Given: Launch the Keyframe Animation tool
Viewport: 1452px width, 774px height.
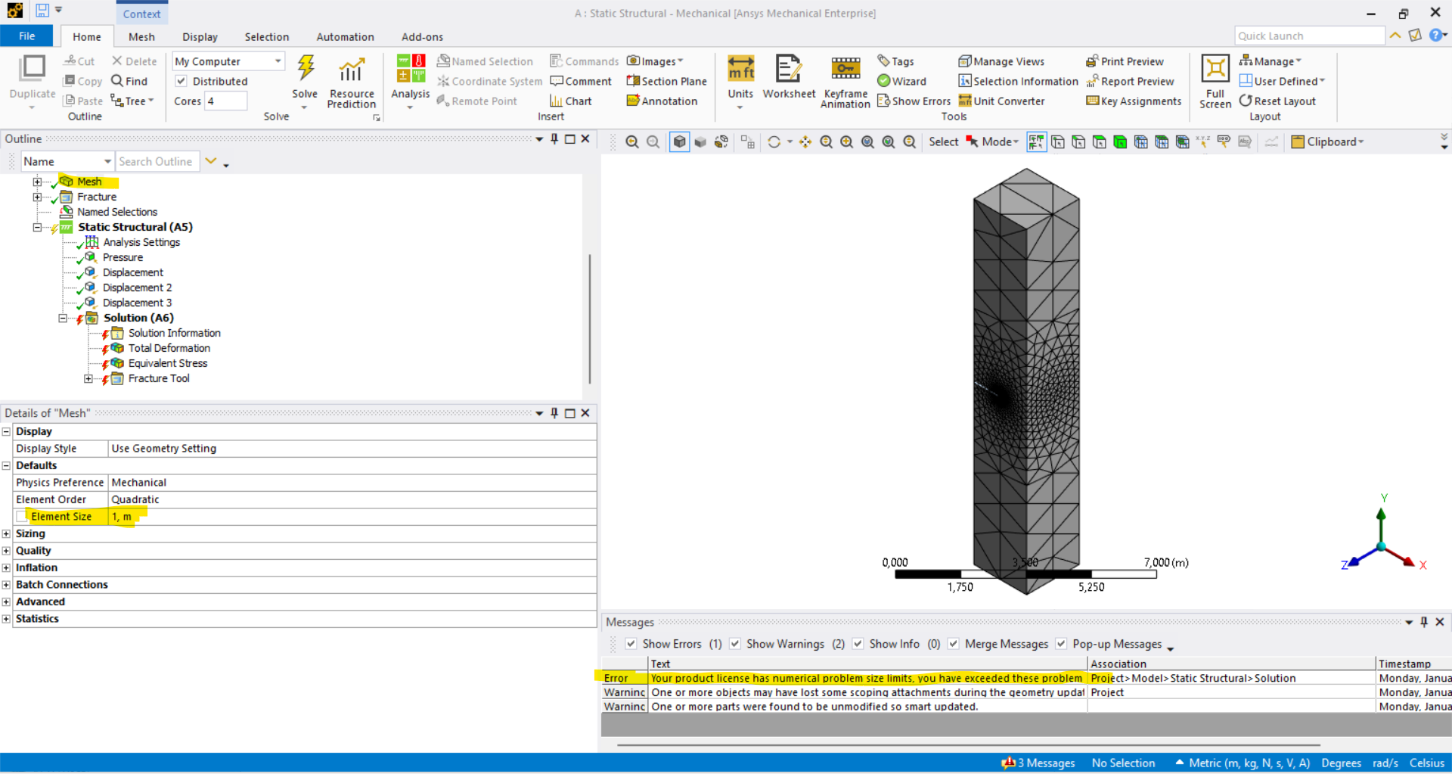Looking at the screenshot, I should pyautogui.click(x=845, y=82).
